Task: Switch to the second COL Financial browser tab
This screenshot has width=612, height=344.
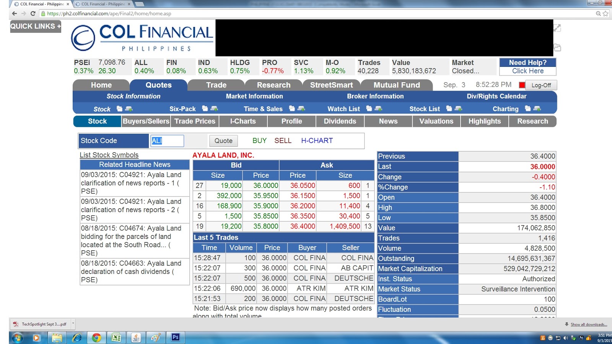Action: click(x=103, y=4)
